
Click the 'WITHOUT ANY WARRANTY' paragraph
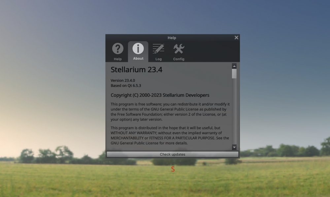tap(170, 135)
